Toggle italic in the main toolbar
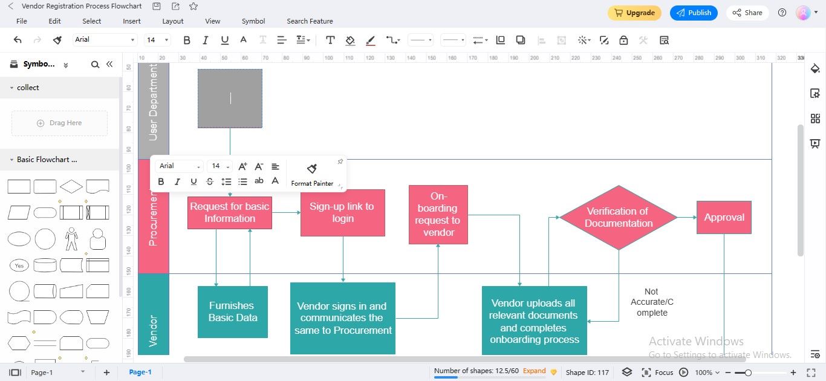The image size is (826, 381). click(206, 40)
